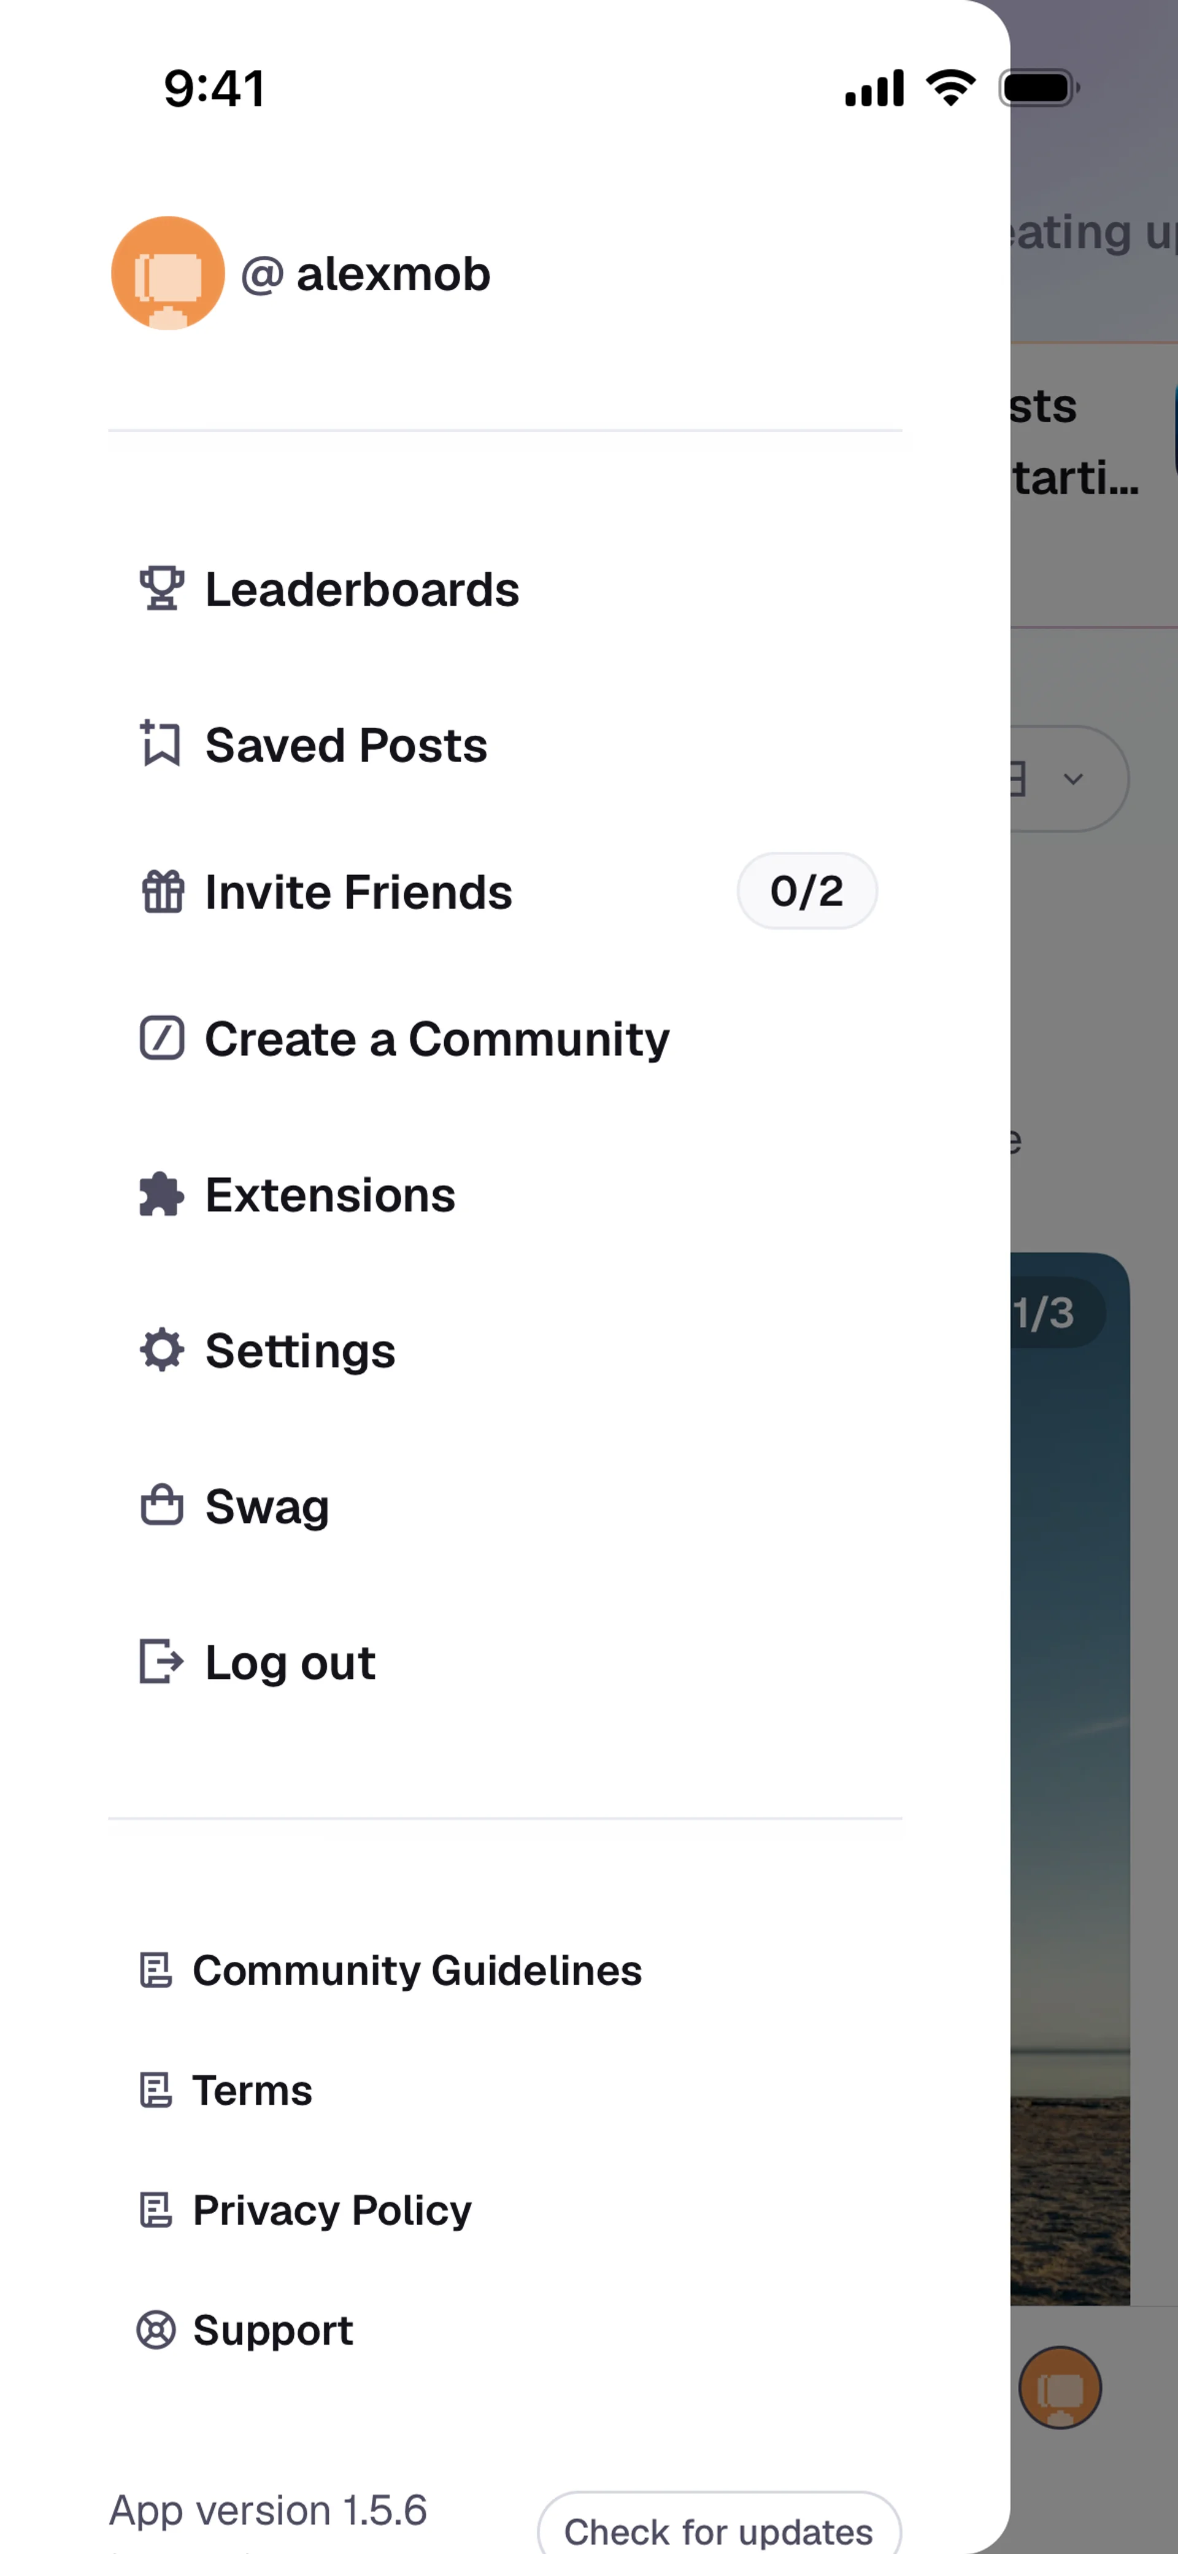Tap the 0/2 invite count badge
Screen dimensions: 1178x2554
806,891
